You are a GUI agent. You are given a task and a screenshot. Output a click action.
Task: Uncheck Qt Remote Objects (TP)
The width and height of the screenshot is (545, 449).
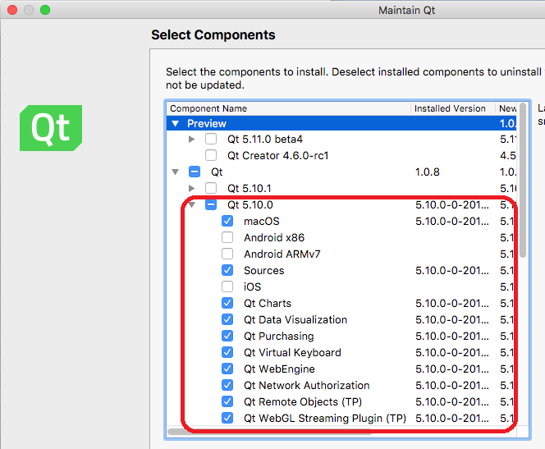[227, 401]
